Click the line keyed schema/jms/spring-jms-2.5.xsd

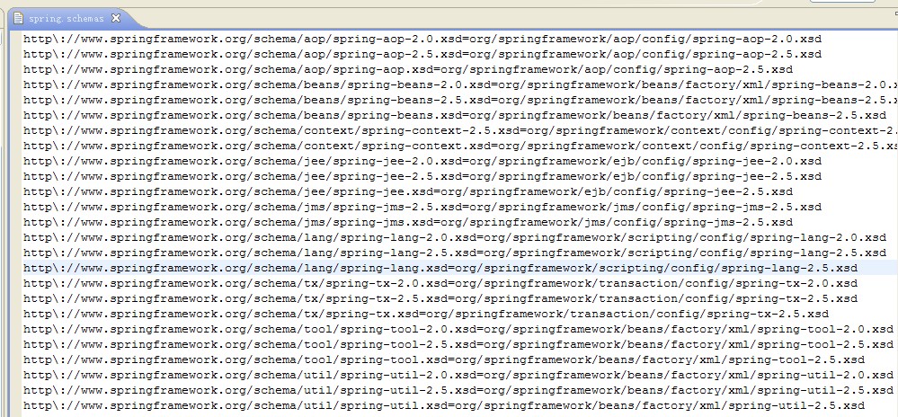422,207
